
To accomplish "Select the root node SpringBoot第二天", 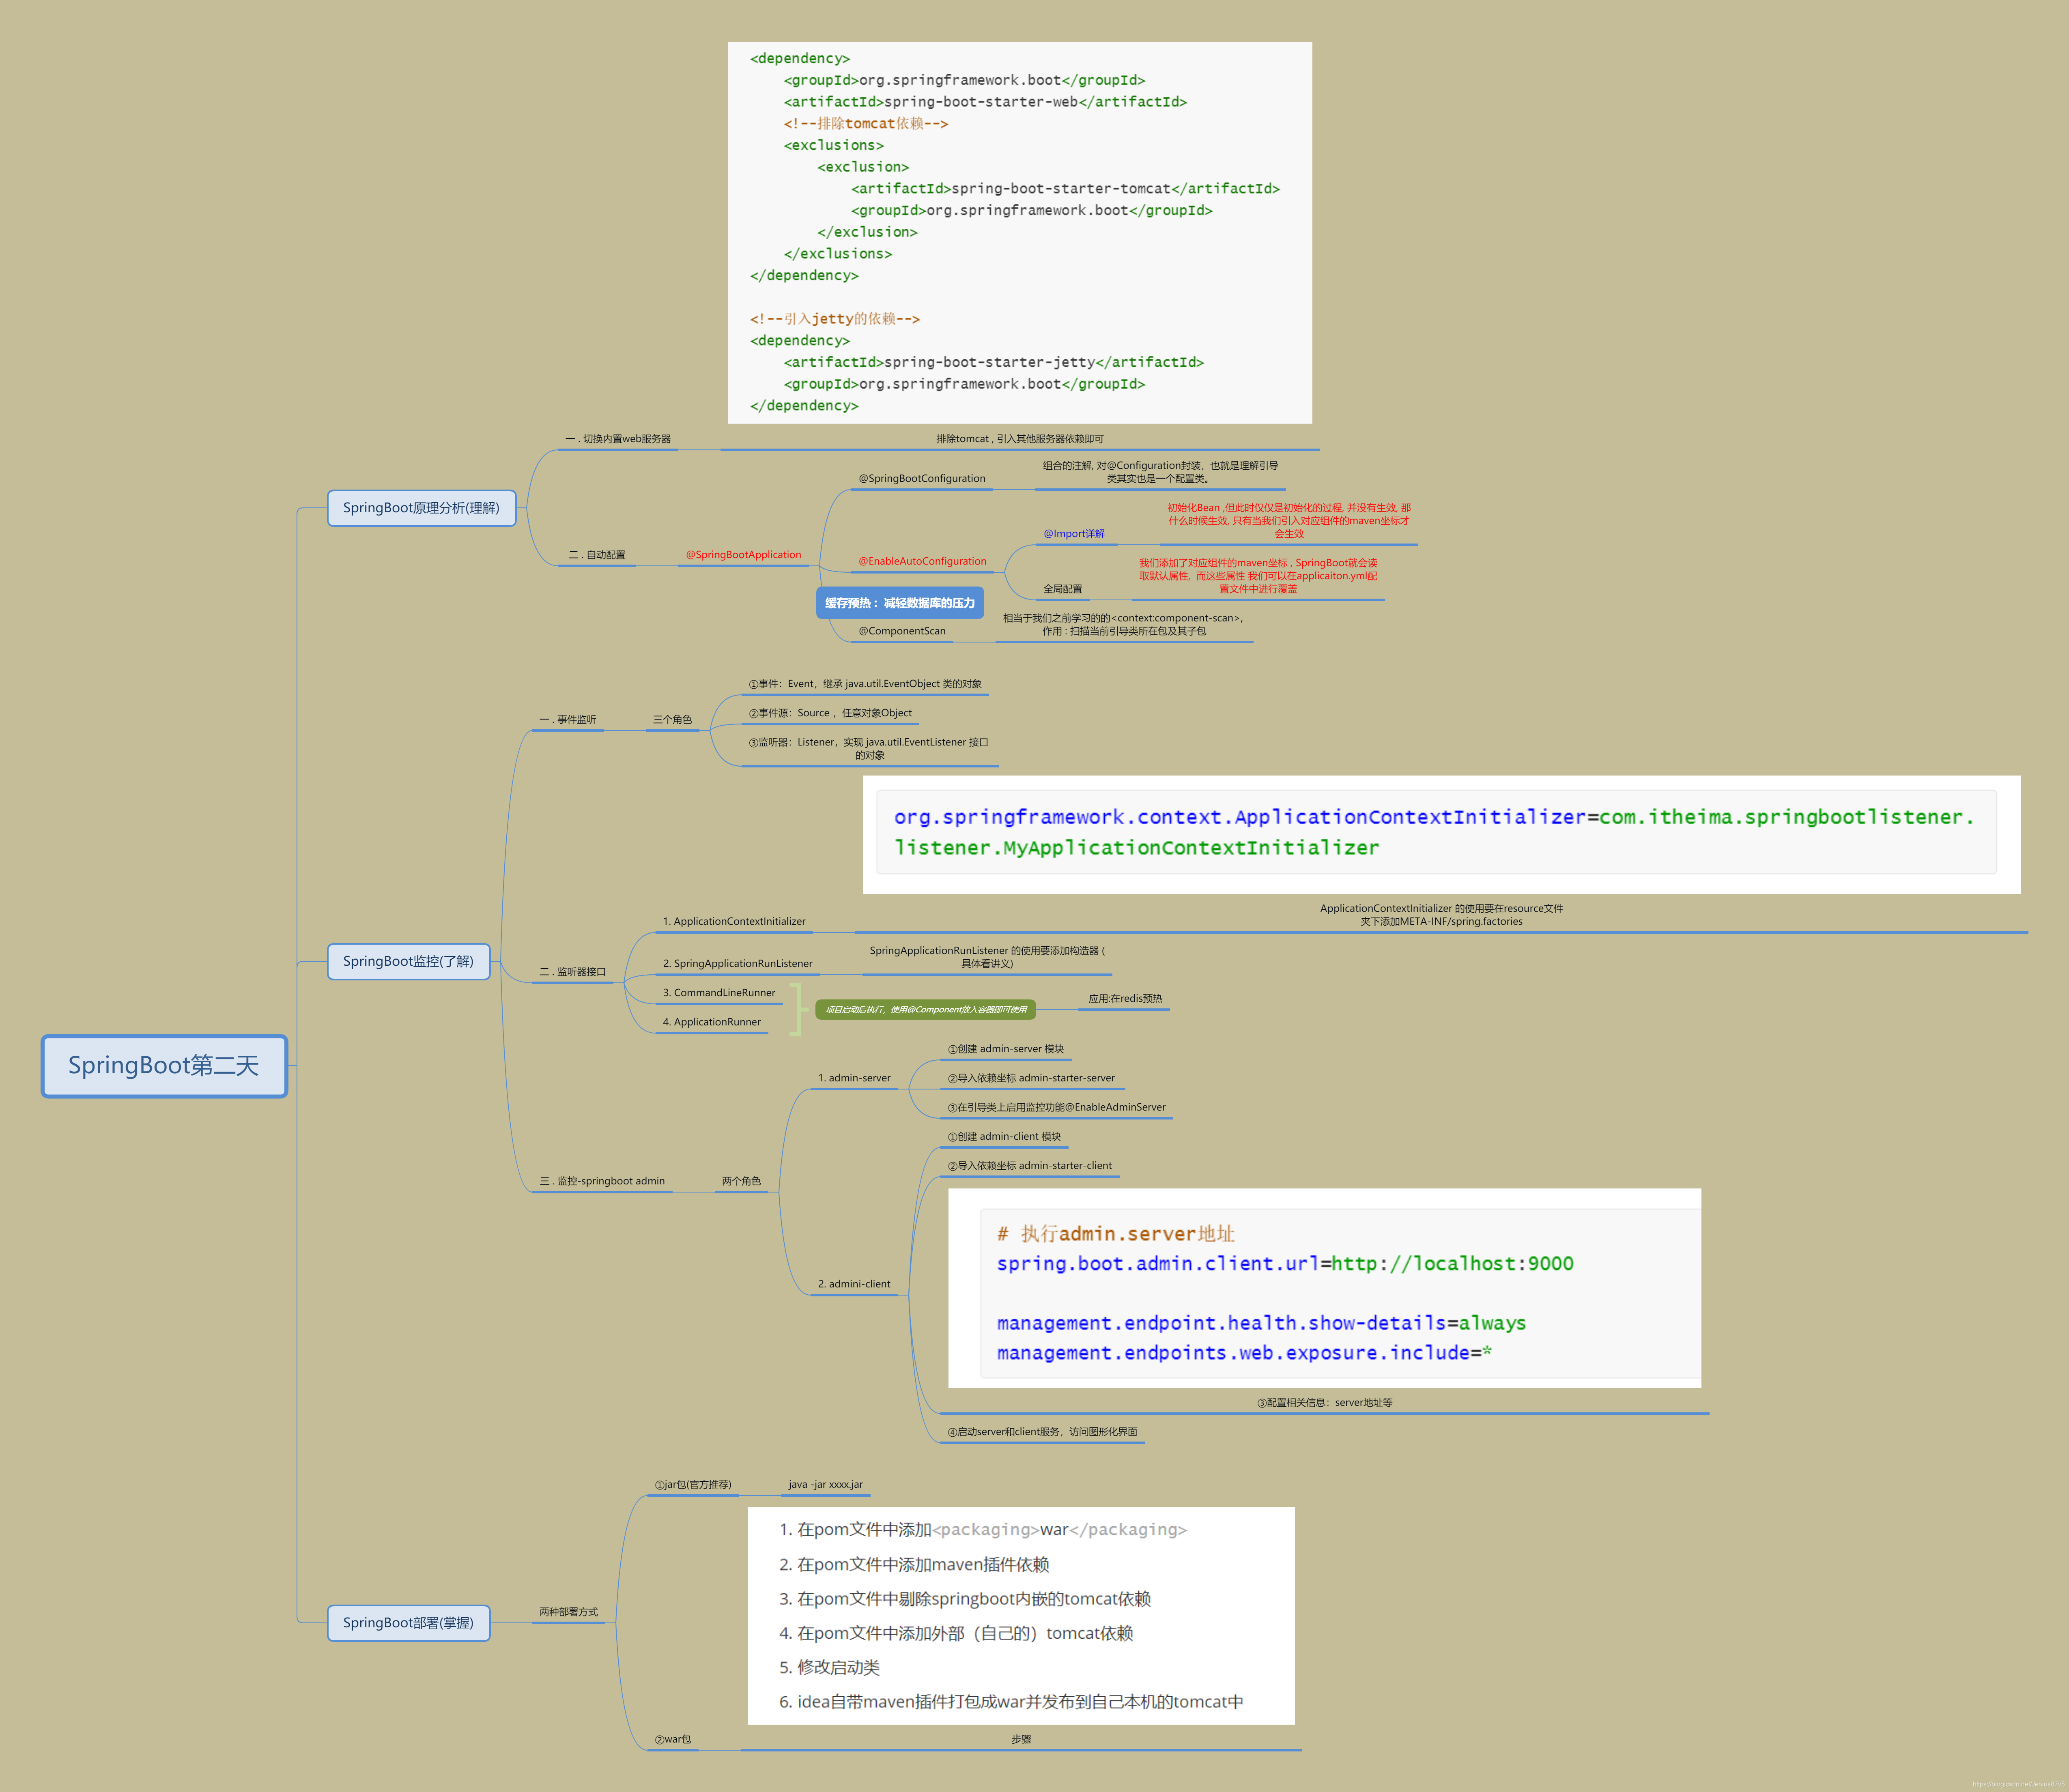I will (x=164, y=1066).
